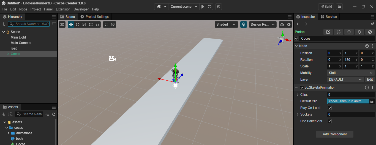The image size is (376, 145).
Task: Switch to the Project Settings tab
Action: coord(94,17)
